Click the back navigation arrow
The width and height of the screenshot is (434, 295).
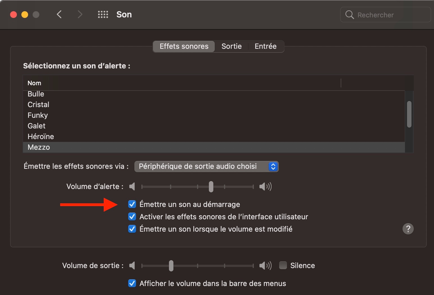tap(59, 14)
